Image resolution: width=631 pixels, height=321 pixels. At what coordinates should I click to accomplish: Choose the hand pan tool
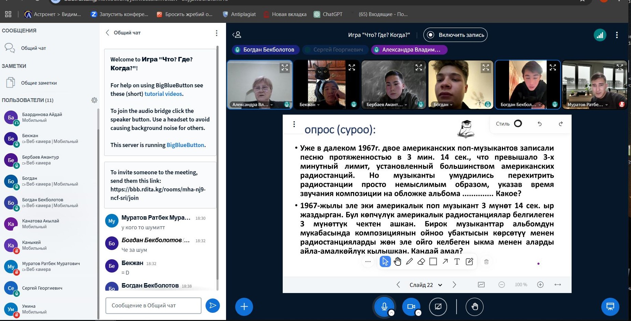point(397,262)
